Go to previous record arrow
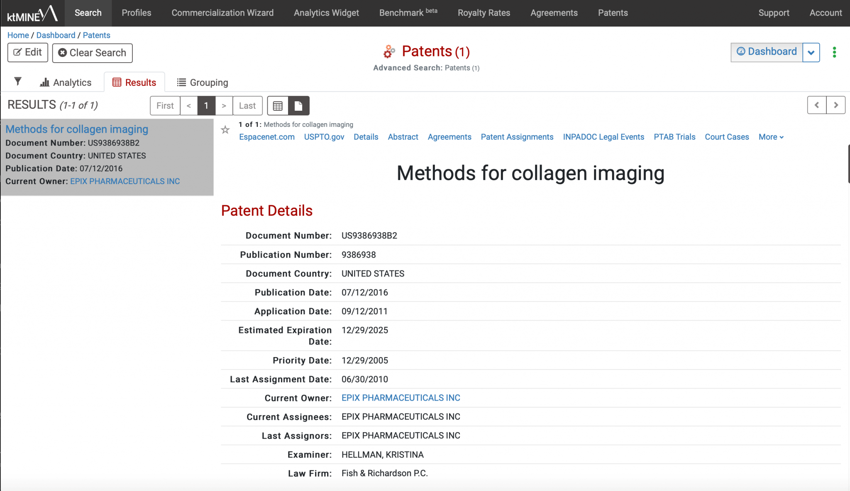 click(x=816, y=105)
